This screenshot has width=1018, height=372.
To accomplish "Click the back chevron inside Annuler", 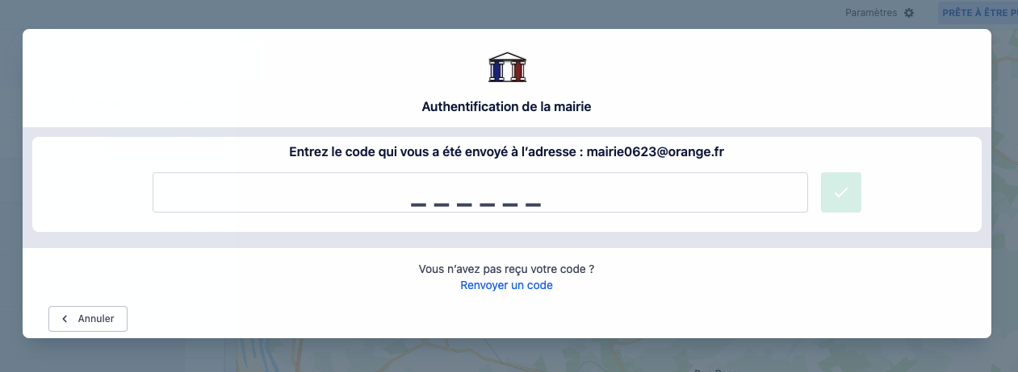I will [65, 319].
